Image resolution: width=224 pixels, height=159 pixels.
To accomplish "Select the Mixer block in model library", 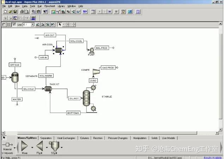I will pos(25,146).
